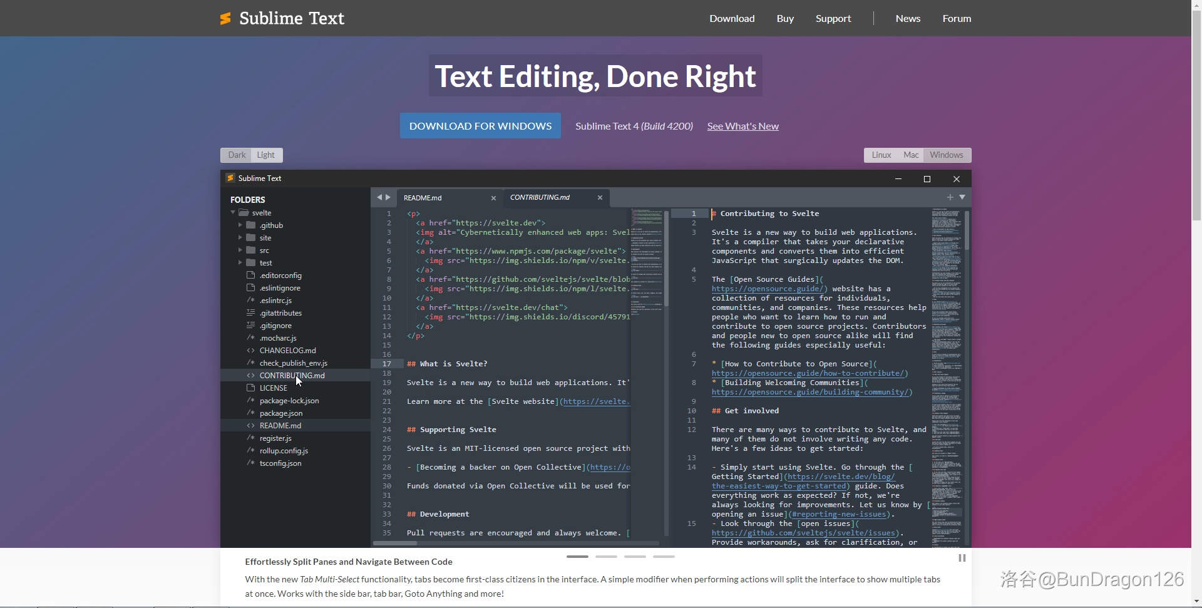Expand the .github folder
This screenshot has width=1202, height=608.
click(x=240, y=225)
